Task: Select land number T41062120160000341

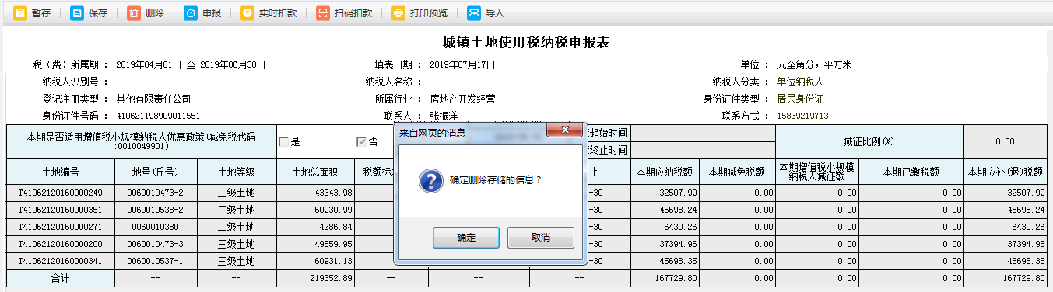Action: (61, 261)
